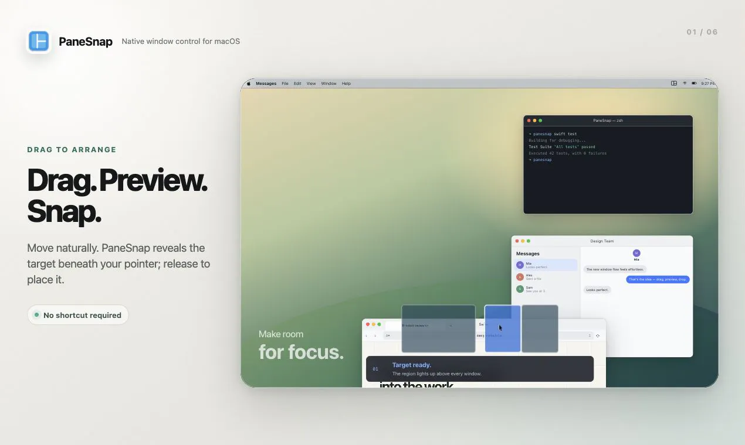Click the browser address bar
The image size is (745, 445).
point(488,336)
